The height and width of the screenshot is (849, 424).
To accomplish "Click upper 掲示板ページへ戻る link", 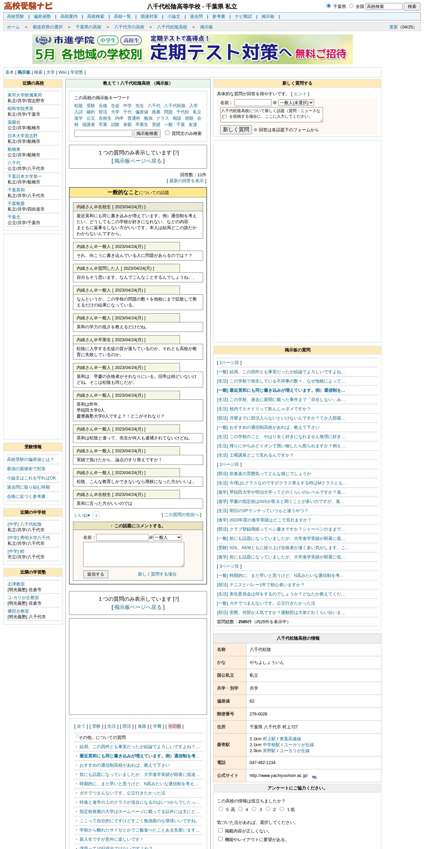I will click(138, 161).
